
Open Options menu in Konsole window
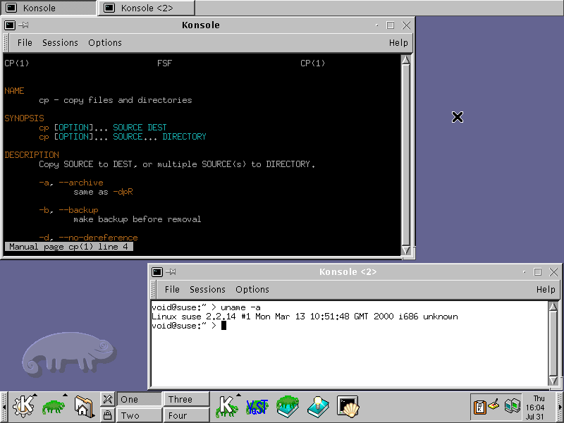click(x=105, y=42)
